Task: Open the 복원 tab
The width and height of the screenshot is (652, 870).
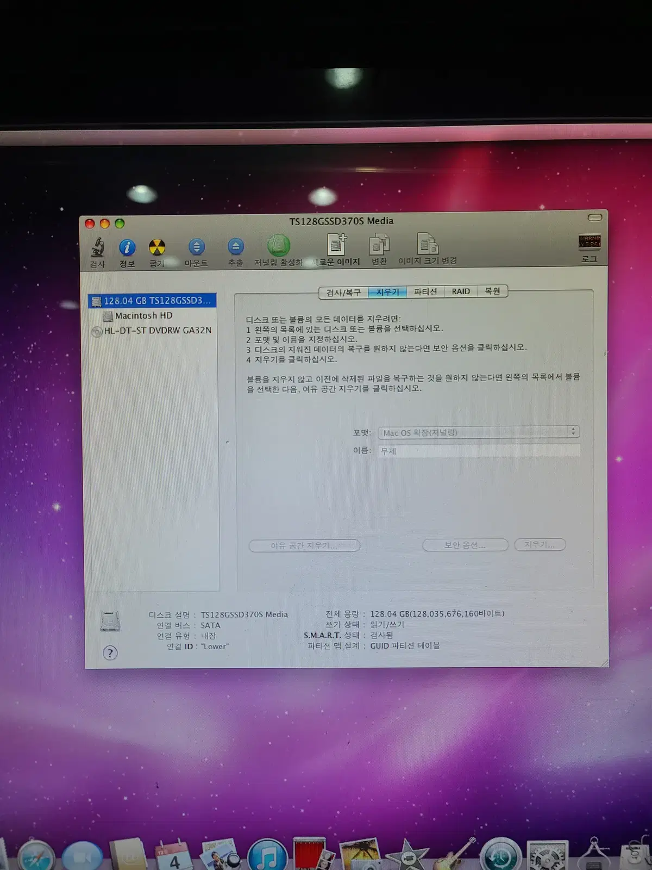Action: [492, 291]
